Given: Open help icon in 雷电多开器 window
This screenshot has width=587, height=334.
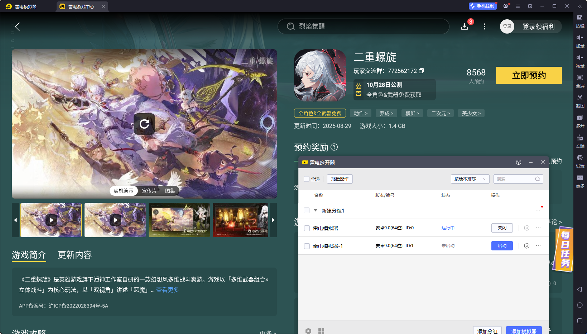Looking at the screenshot, I should point(519,162).
